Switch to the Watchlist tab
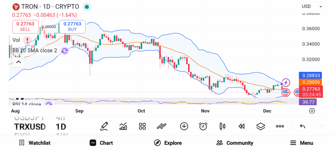 (x=35, y=143)
